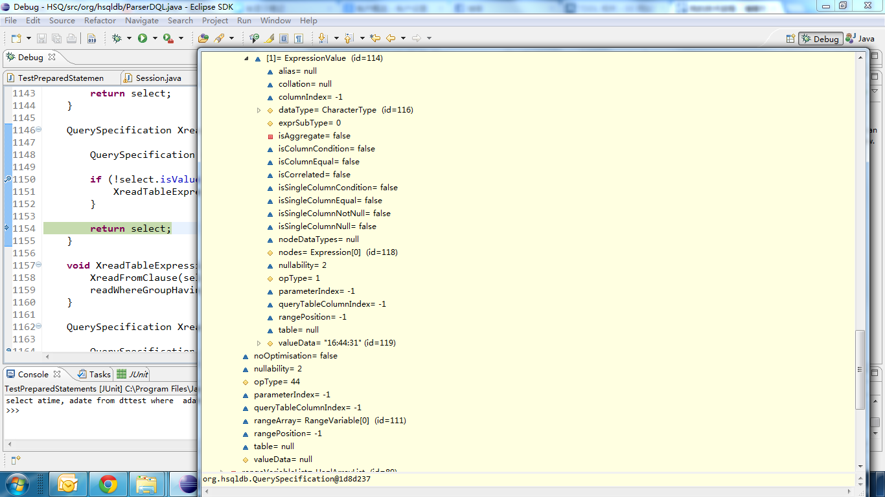Click the Debug bug launch icon

pos(117,39)
